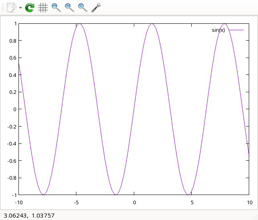Image resolution: width=258 pixels, height=220 pixels.
Task: Click x-axis label -10
Action: [19, 203]
